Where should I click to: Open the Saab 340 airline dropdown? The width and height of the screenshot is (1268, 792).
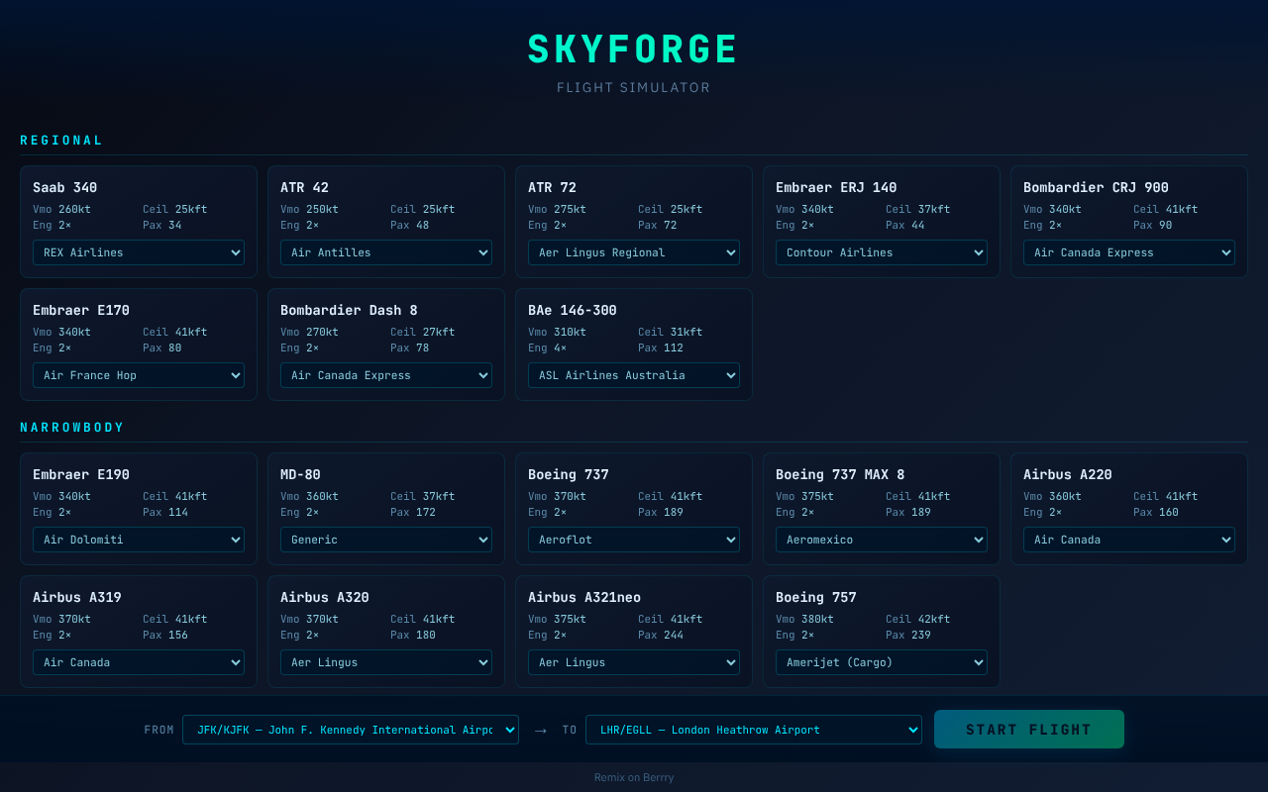[139, 252]
